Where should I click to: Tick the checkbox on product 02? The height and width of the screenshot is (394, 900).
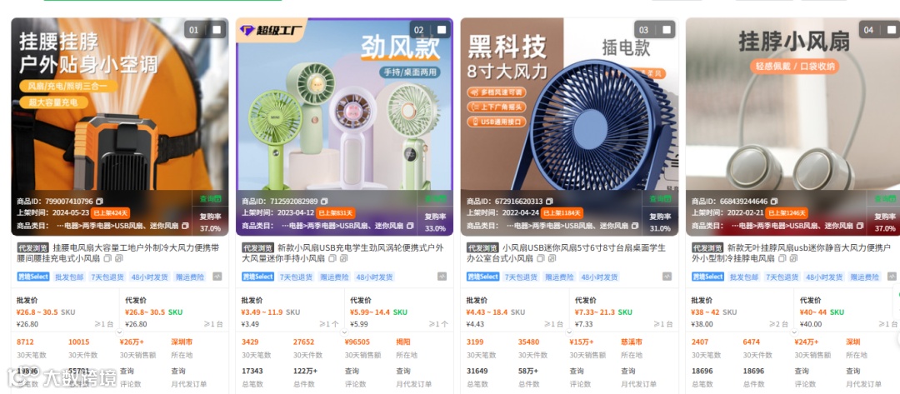pos(442,30)
